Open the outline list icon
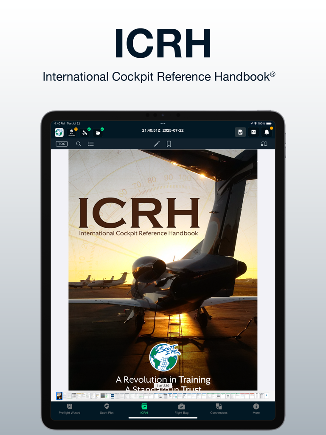 click(x=91, y=144)
